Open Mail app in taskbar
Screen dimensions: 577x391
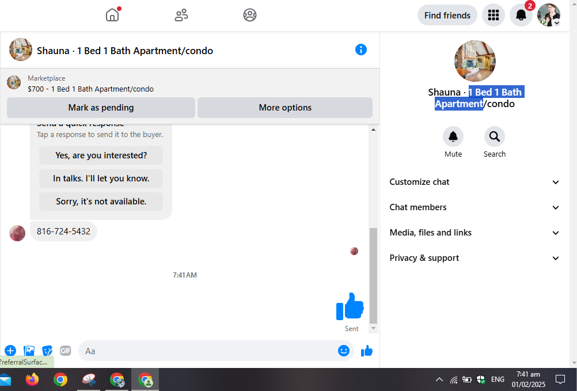click(5, 379)
